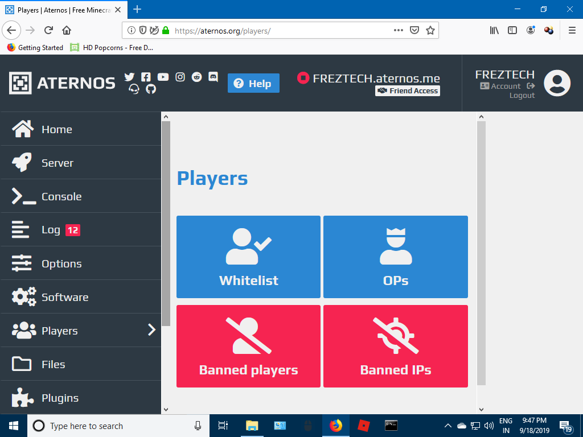Save page to Pocket
The image size is (583, 437).
414,31
